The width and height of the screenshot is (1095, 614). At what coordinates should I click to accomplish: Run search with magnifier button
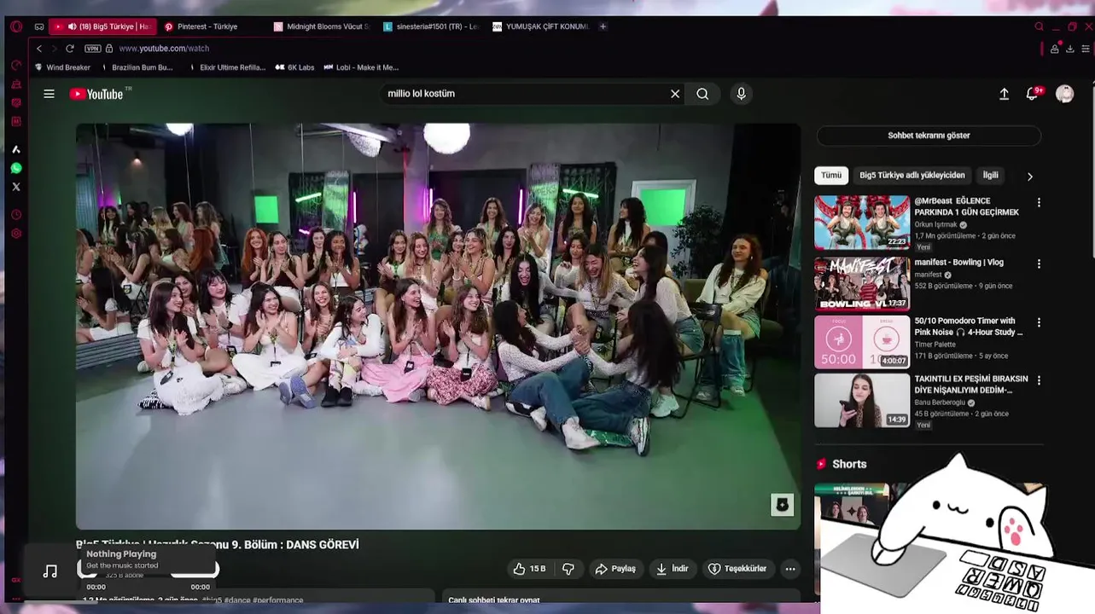pyautogui.click(x=702, y=94)
